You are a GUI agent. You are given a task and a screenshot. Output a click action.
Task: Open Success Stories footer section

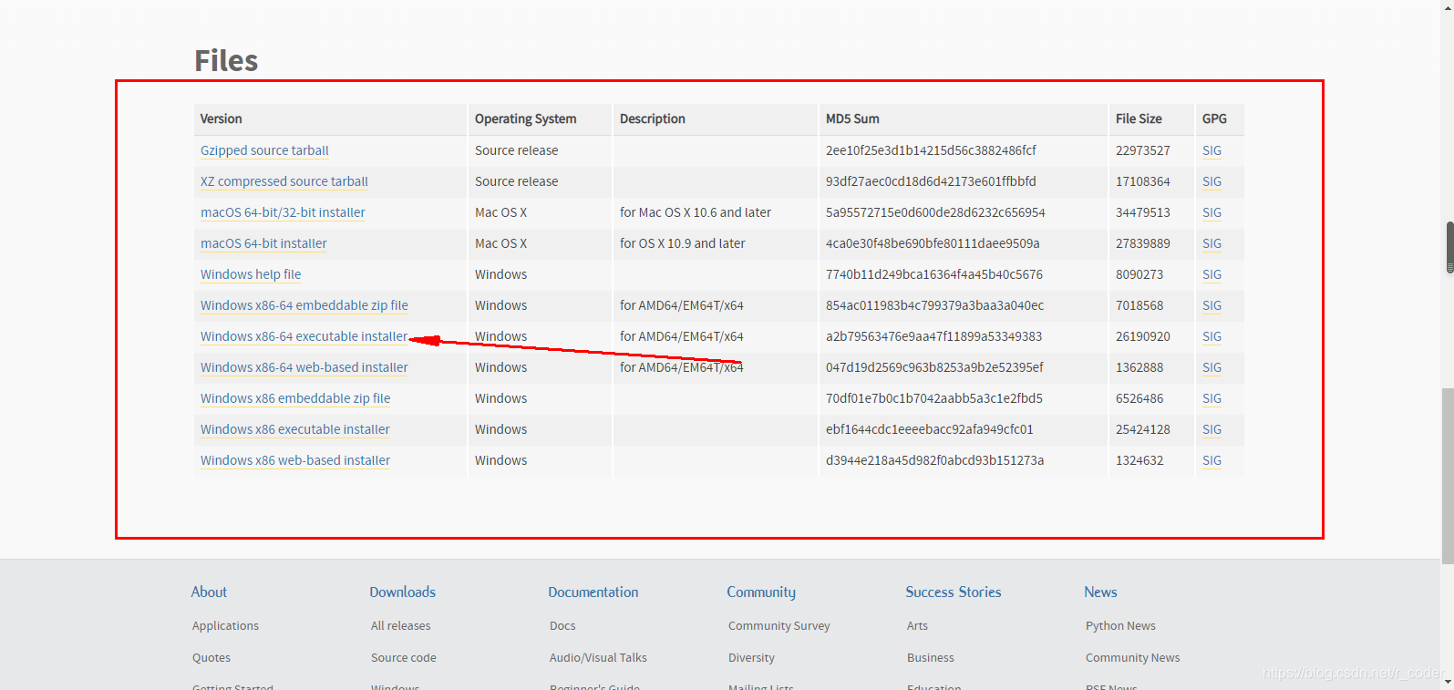(953, 592)
